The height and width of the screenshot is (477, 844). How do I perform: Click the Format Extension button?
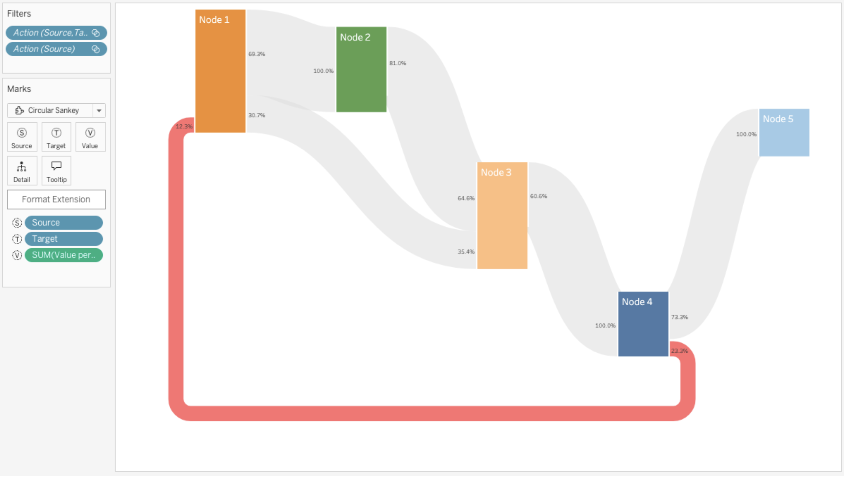click(x=56, y=200)
